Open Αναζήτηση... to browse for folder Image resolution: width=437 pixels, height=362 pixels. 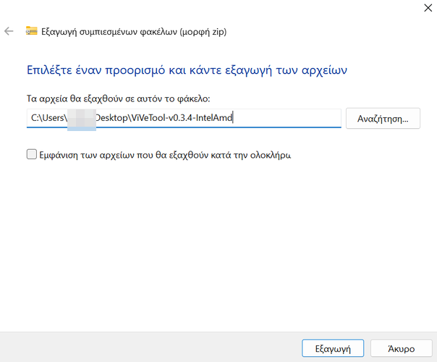[383, 119]
